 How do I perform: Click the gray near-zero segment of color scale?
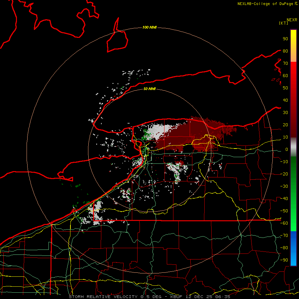[x=293, y=147]
